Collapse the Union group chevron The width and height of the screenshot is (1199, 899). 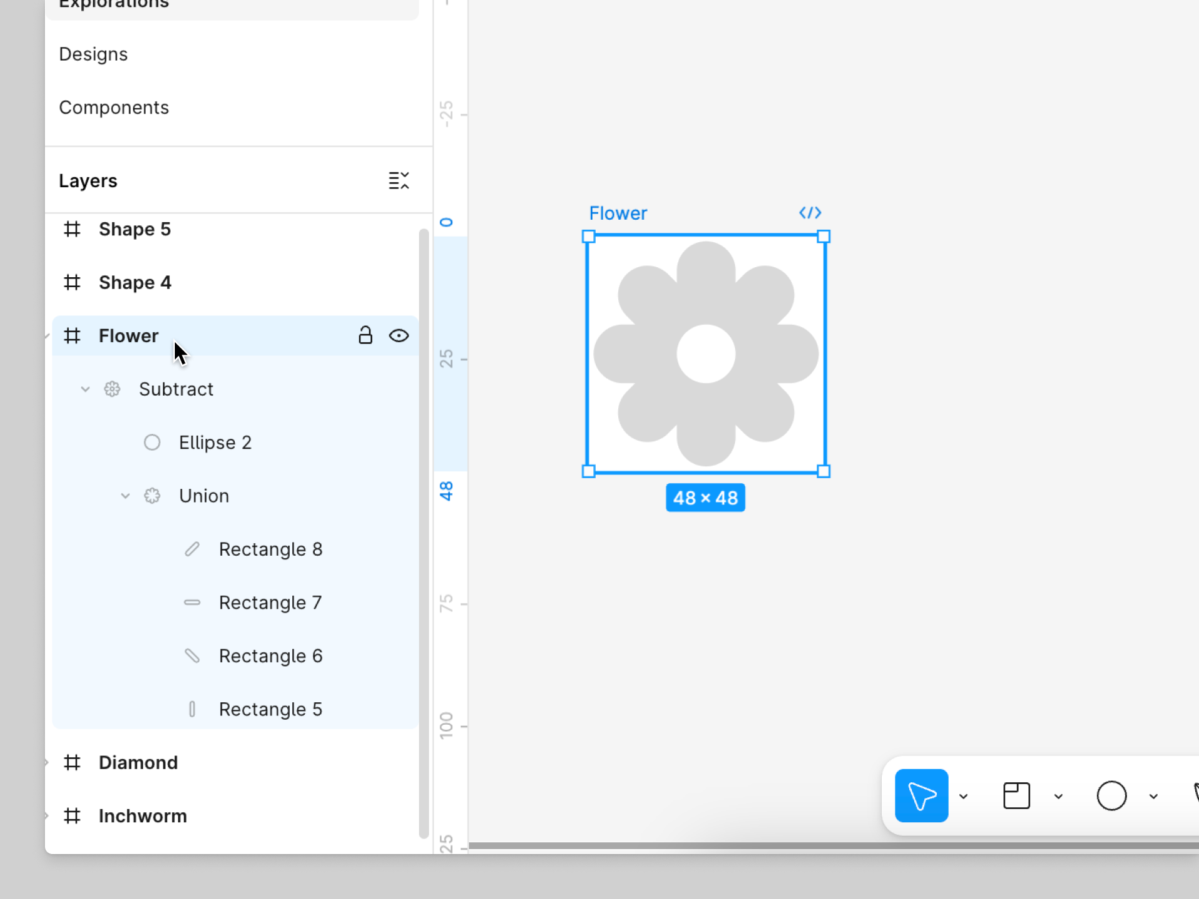126,496
